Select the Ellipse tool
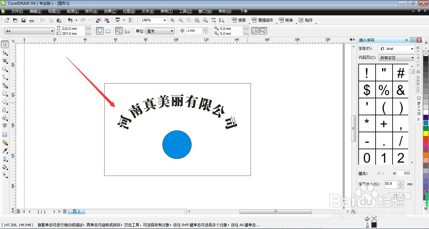This screenshot has width=429, height=229. tap(5, 102)
